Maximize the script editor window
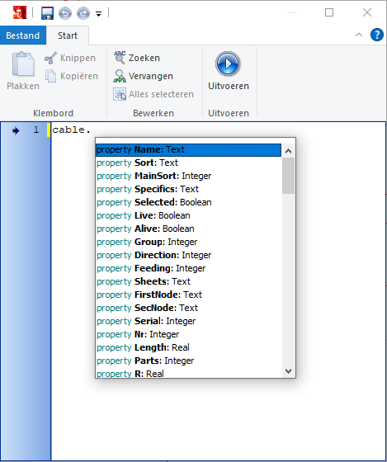Viewport: 387px width, 462px height. click(329, 12)
